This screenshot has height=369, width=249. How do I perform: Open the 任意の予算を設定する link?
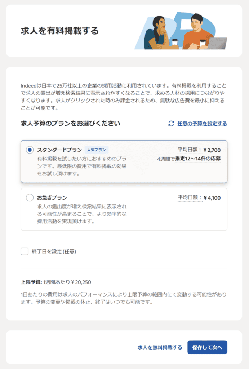point(202,124)
